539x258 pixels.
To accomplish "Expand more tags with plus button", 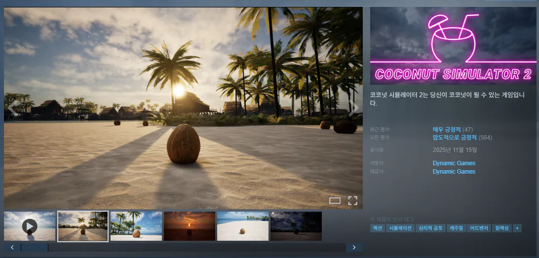I will 517,228.
